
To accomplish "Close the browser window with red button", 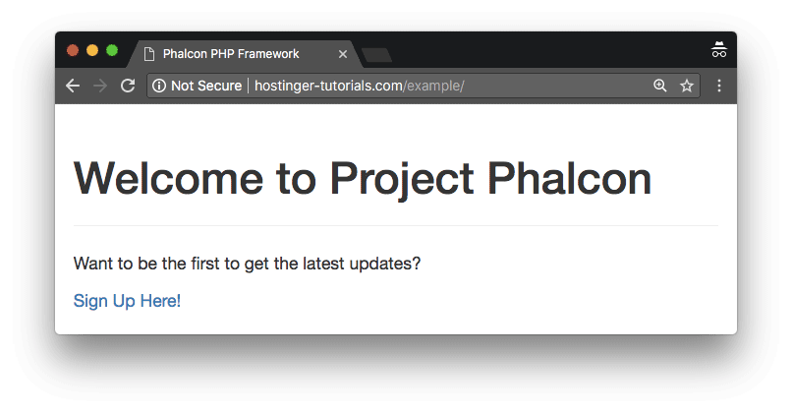I will 73,50.
